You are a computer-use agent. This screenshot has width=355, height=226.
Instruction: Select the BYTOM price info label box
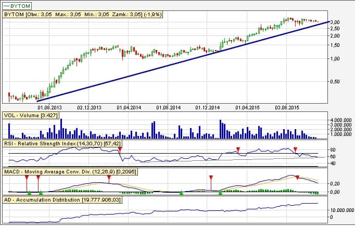tap(84, 15)
